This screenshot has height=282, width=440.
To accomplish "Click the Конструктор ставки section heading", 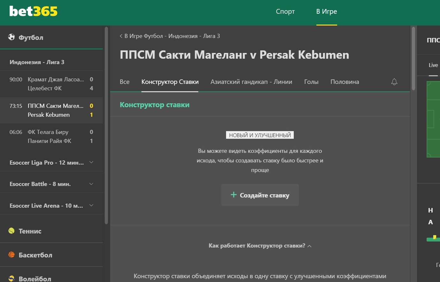I will tap(155, 105).
